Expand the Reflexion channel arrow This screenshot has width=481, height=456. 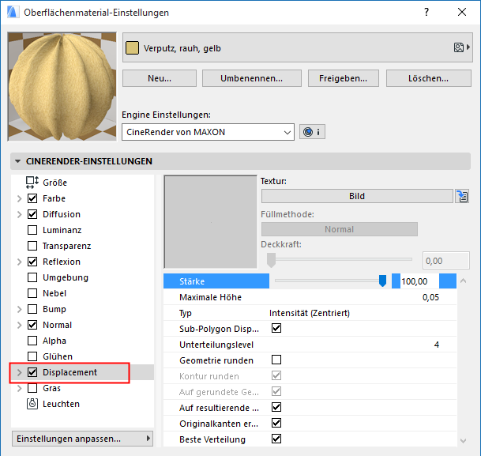[19, 262]
